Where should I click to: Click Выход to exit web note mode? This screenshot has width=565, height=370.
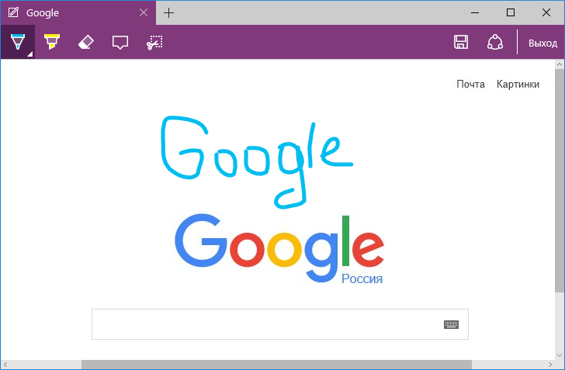(542, 43)
